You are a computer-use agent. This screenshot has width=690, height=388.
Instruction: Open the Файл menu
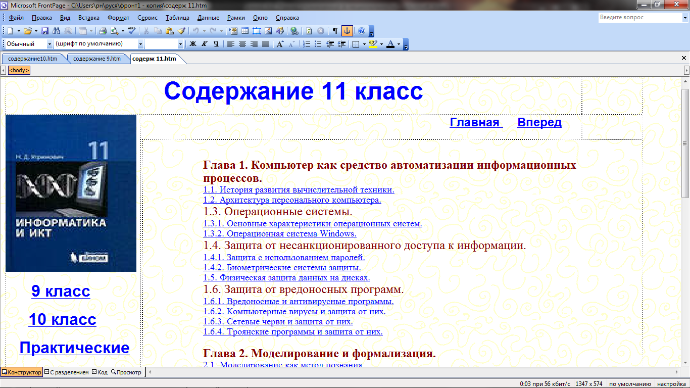pos(16,18)
